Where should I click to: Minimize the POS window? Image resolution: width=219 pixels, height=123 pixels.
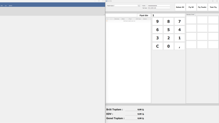click(x=208, y=1)
